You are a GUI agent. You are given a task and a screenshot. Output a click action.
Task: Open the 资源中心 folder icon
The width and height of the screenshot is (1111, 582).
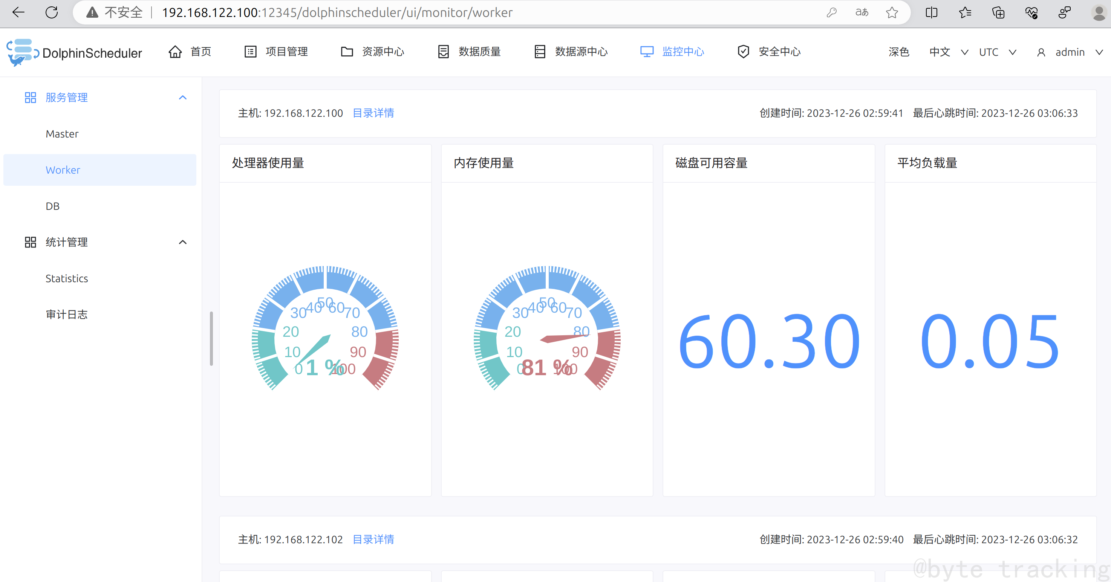tap(347, 52)
